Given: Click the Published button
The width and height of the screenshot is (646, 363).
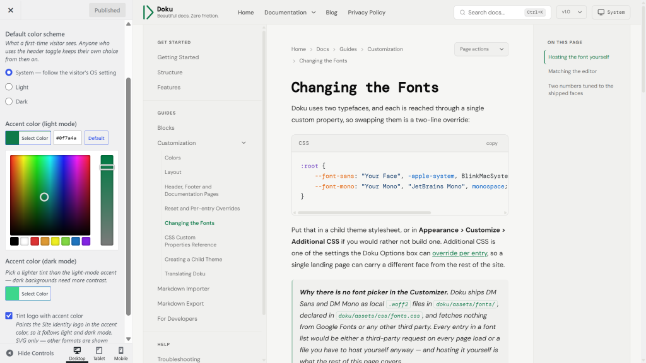Looking at the screenshot, I should pyautogui.click(x=107, y=10).
